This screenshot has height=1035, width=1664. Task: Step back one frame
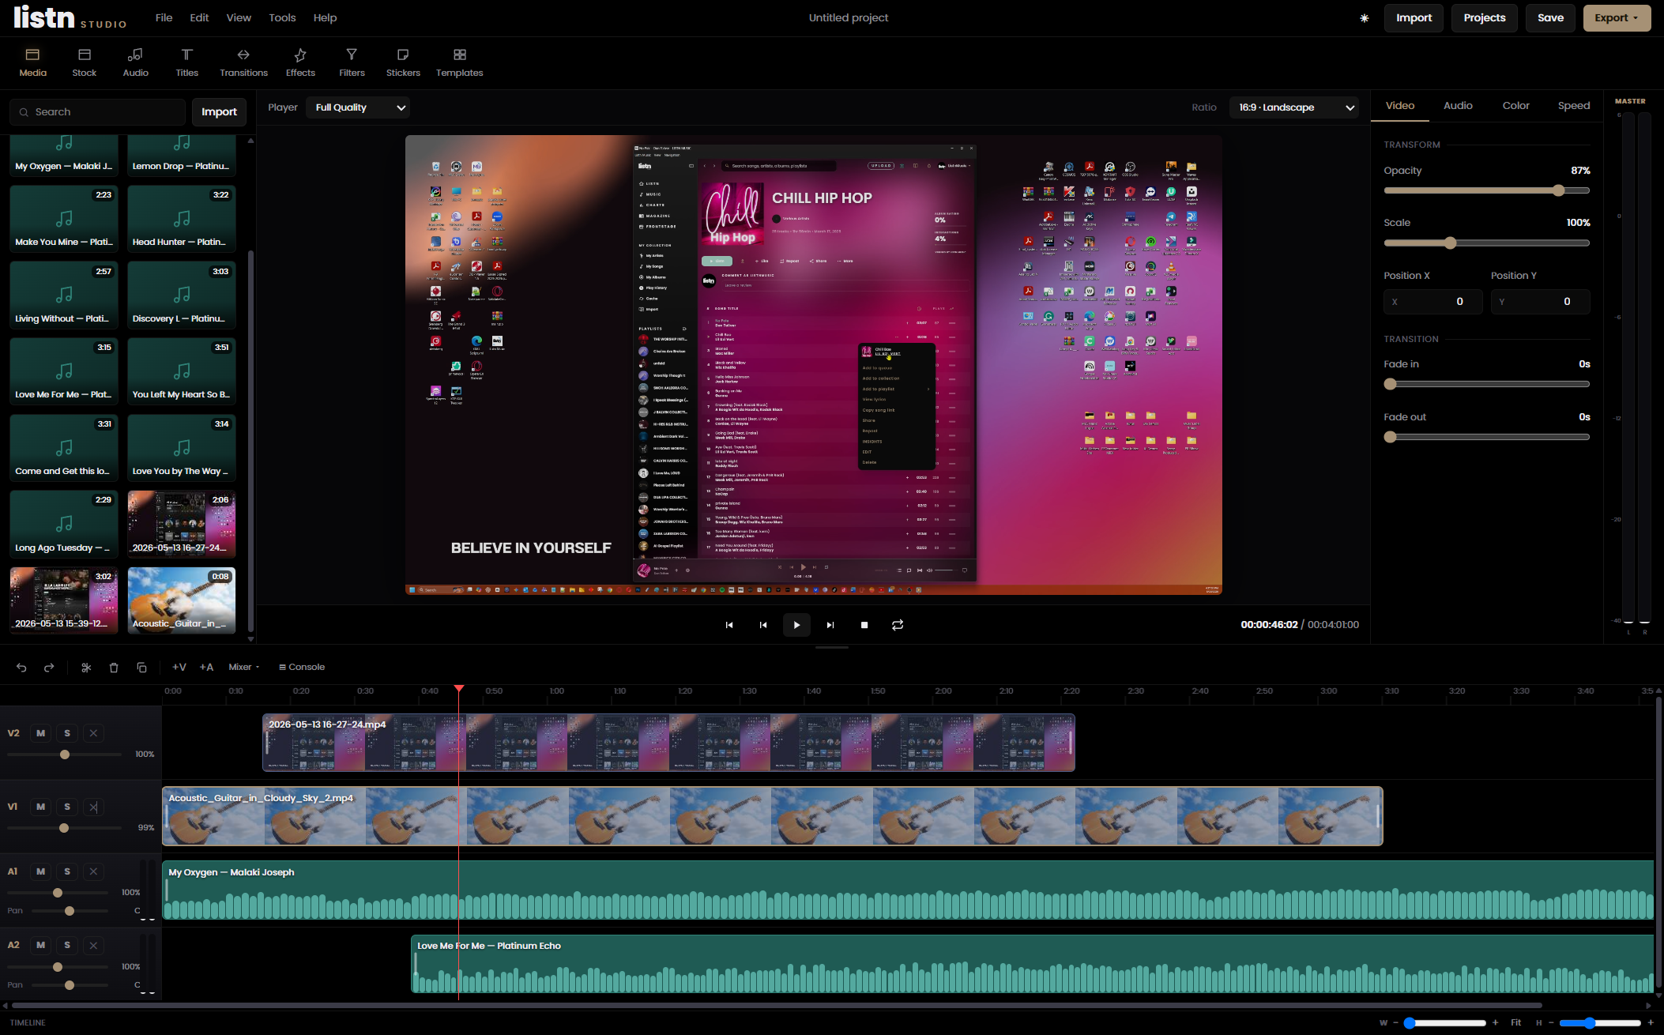[763, 625]
